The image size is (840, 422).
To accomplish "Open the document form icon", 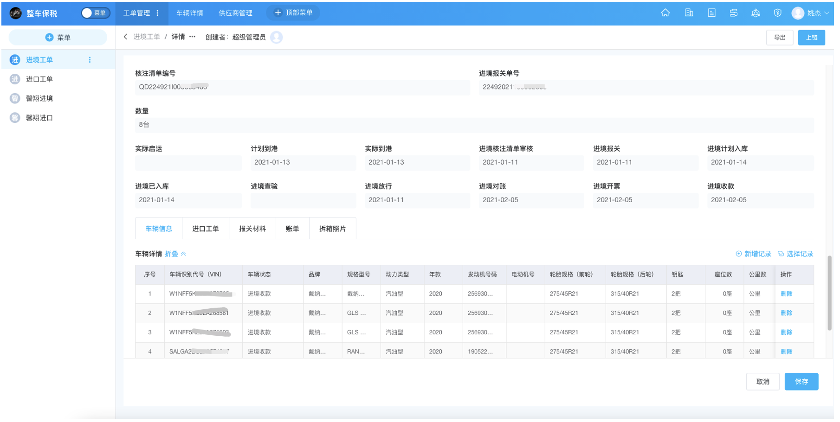I will click(x=712, y=13).
